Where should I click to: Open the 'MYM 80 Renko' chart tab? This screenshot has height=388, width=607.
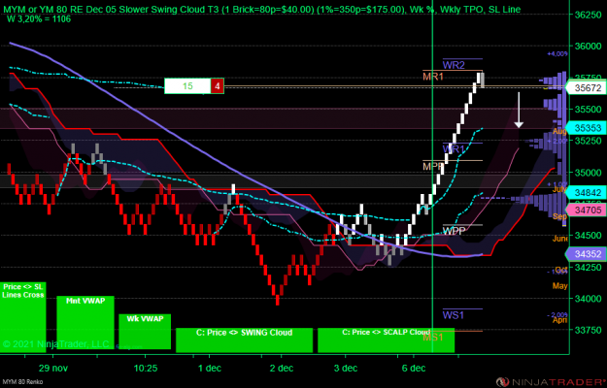pyautogui.click(x=21, y=382)
